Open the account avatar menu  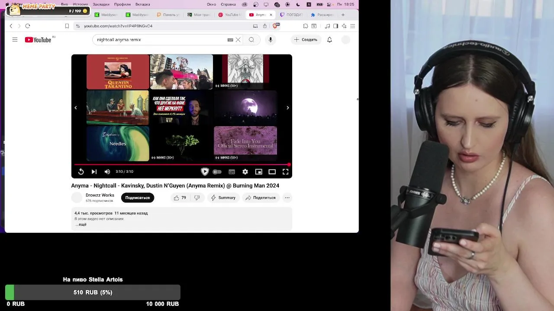346,40
